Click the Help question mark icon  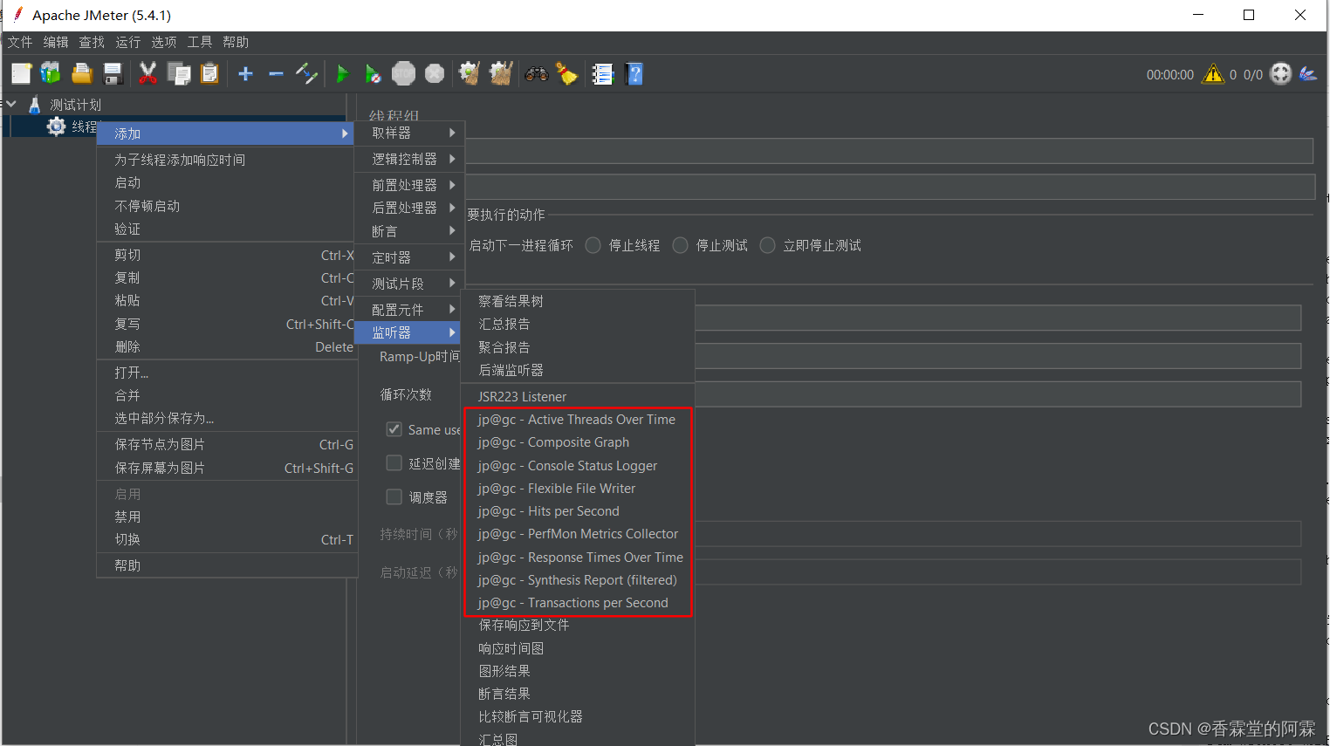(634, 74)
